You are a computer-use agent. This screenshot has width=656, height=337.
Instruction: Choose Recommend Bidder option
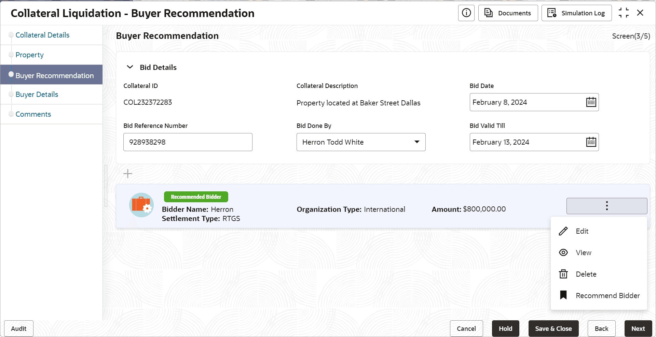[x=607, y=296]
